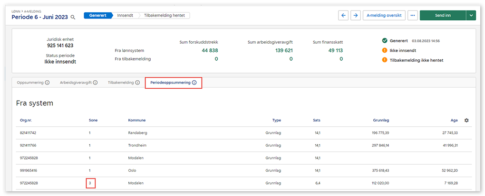
Task: Select the Innsendt status step
Action: coord(125,15)
